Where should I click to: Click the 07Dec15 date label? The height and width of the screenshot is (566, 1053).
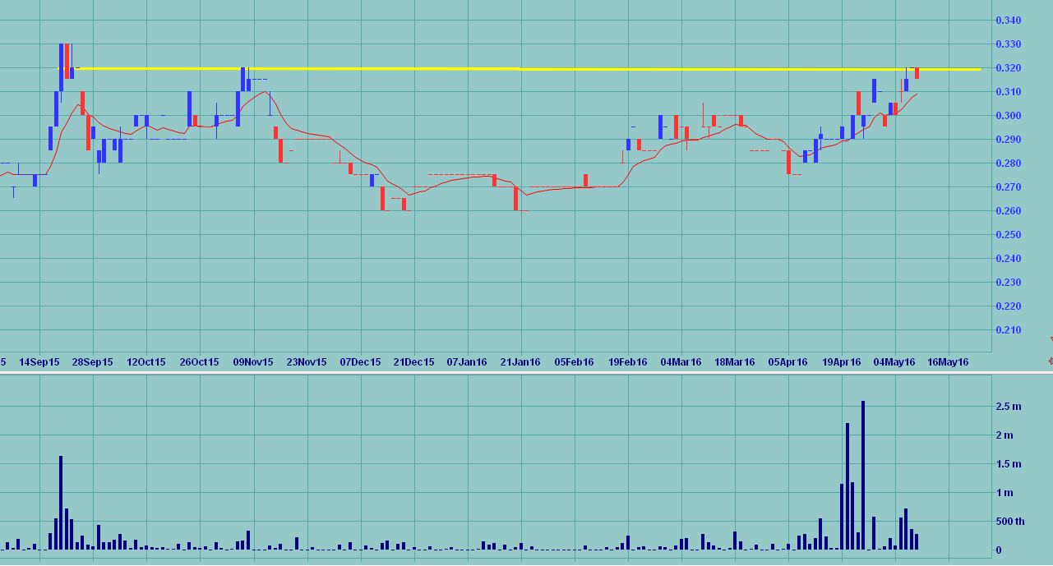(361, 362)
